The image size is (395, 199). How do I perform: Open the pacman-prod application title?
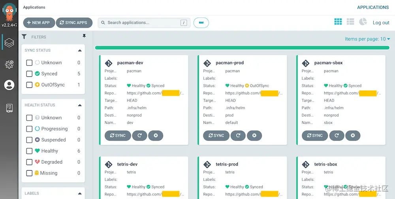coord(229,63)
